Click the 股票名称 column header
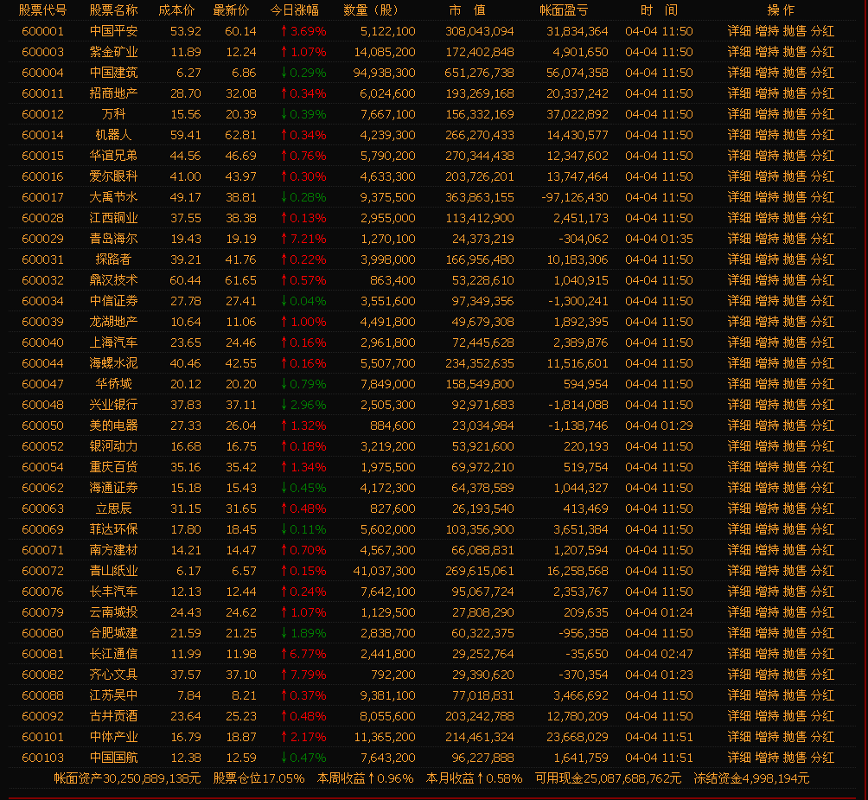868x800 pixels. (113, 10)
